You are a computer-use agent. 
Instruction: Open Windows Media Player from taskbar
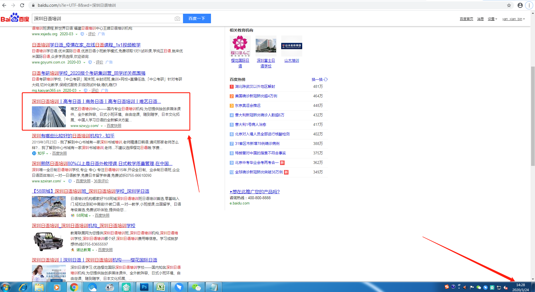pyautogui.click(x=57, y=287)
